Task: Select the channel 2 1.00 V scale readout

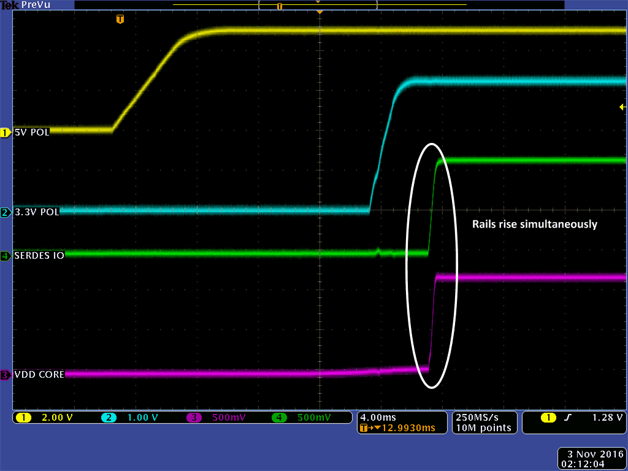Action: pyautogui.click(x=142, y=418)
